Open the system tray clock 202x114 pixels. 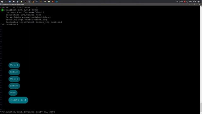point(194,2)
